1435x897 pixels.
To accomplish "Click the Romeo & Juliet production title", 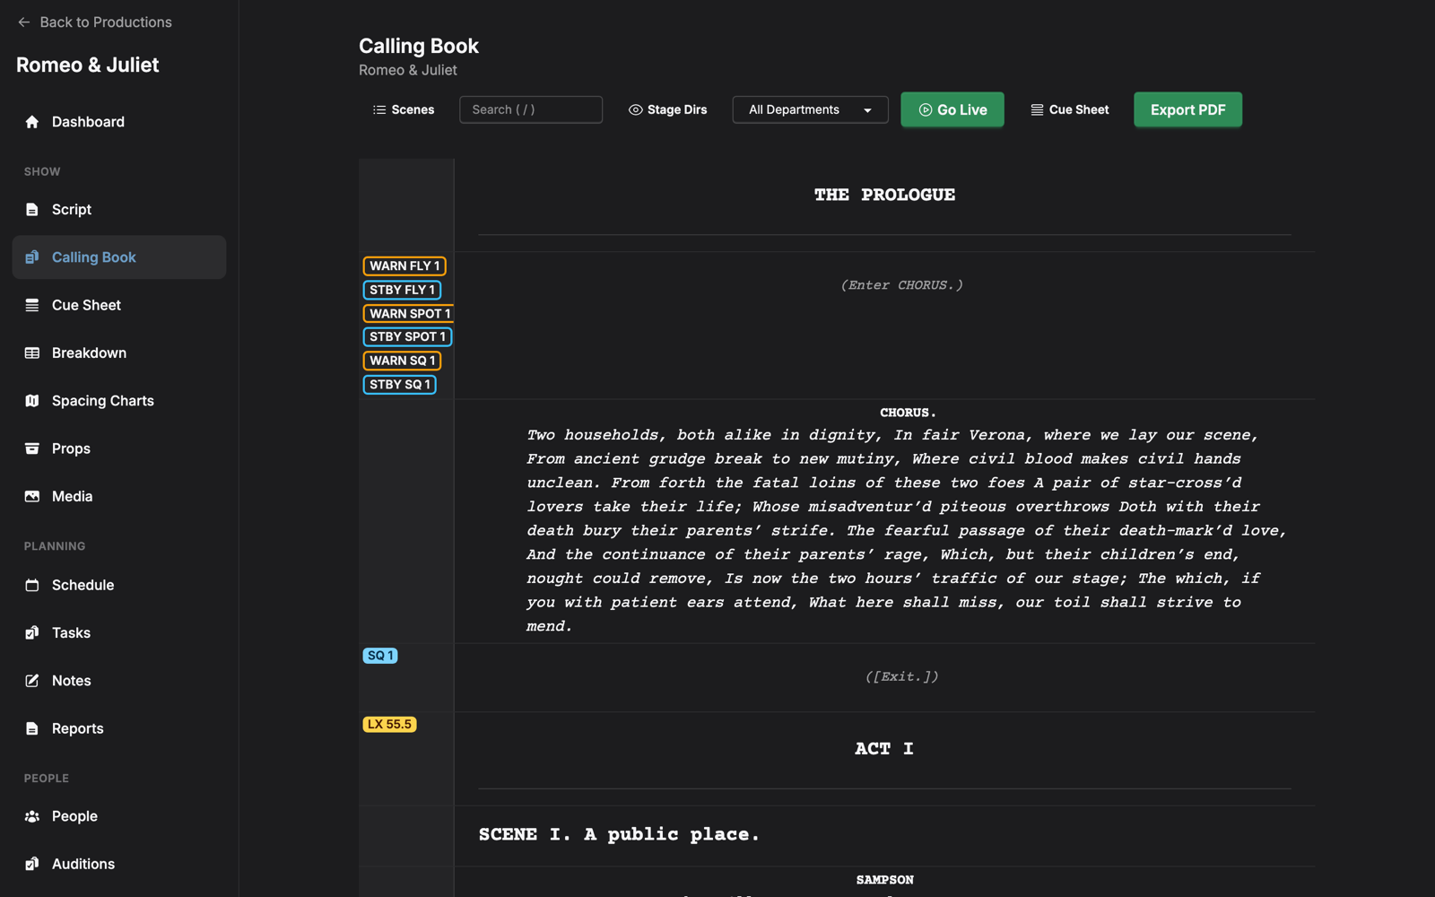I will click(x=88, y=65).
